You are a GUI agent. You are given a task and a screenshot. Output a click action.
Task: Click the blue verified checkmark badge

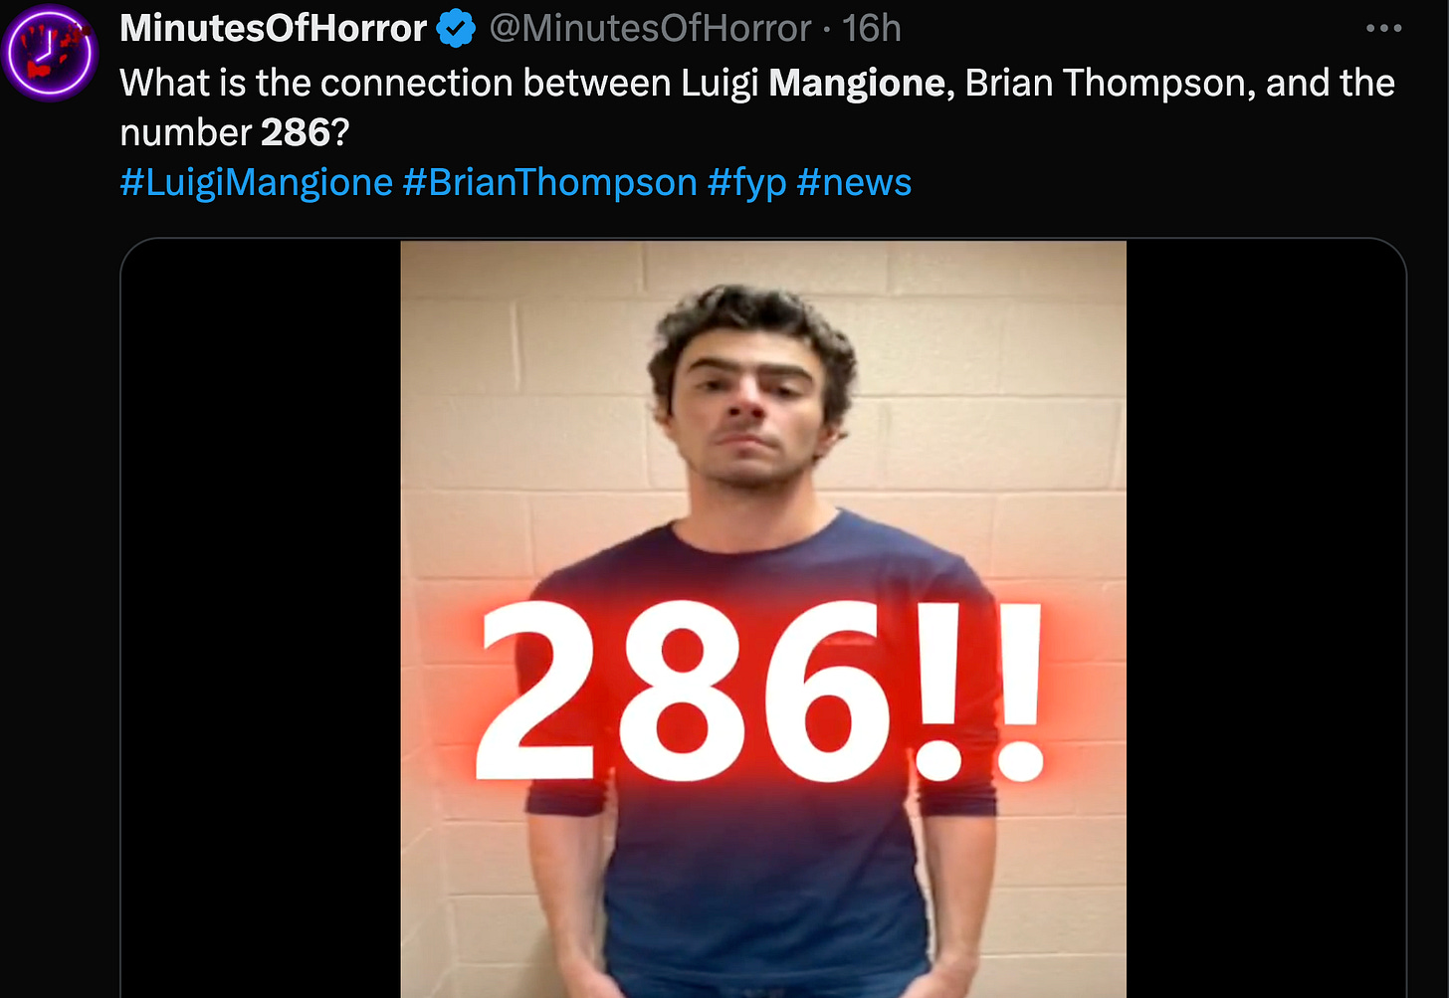click(x=457, y=29)
